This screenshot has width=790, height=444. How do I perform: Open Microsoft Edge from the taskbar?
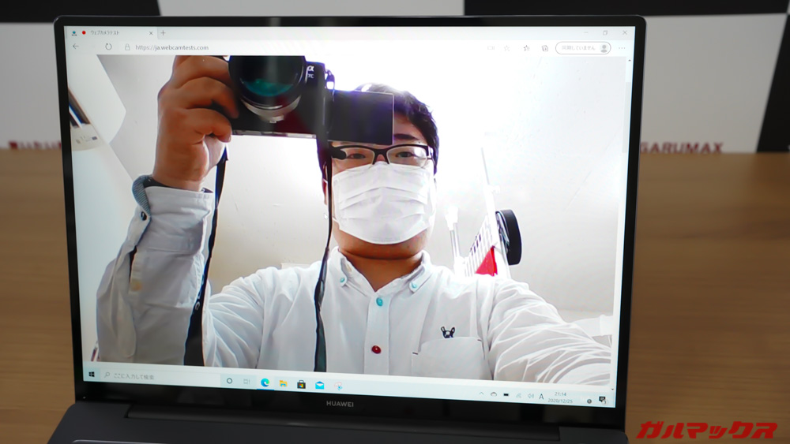265,382
